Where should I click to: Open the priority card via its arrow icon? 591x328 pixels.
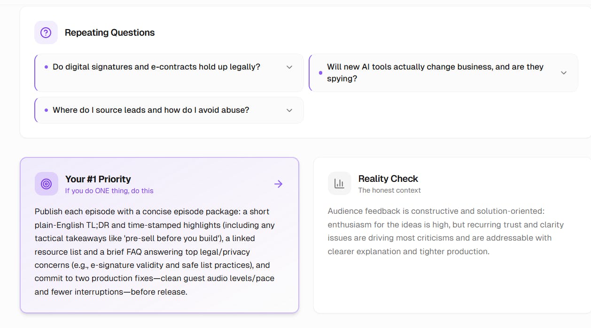click(279, 184)
